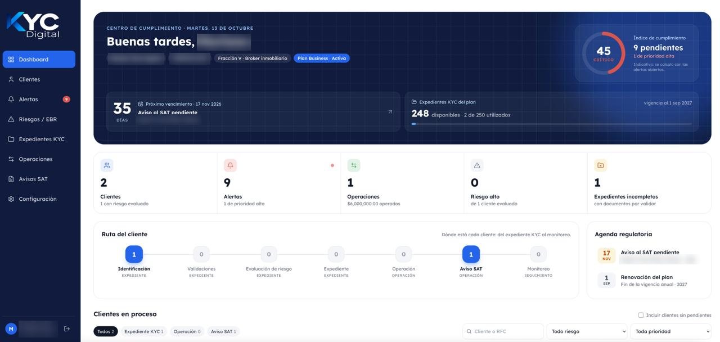This screenshot has width=720, height=342.
Task: Click the Plan Business · Activa badge
Action: (322, 58)
